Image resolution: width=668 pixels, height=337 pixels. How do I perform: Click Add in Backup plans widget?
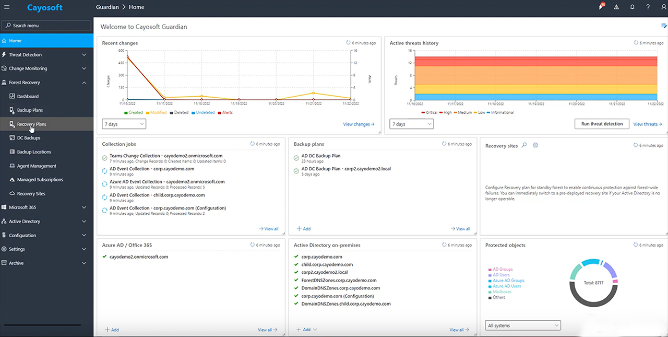coord(304,229)
